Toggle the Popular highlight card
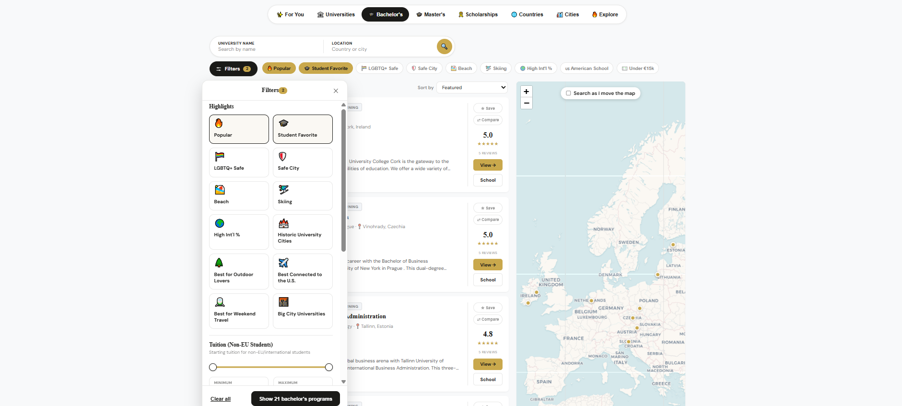 tap(239, 129)
